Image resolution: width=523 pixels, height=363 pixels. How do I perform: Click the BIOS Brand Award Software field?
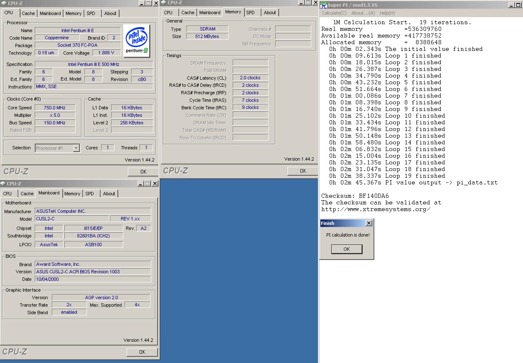pyautogui.click(x=93, y=264)
